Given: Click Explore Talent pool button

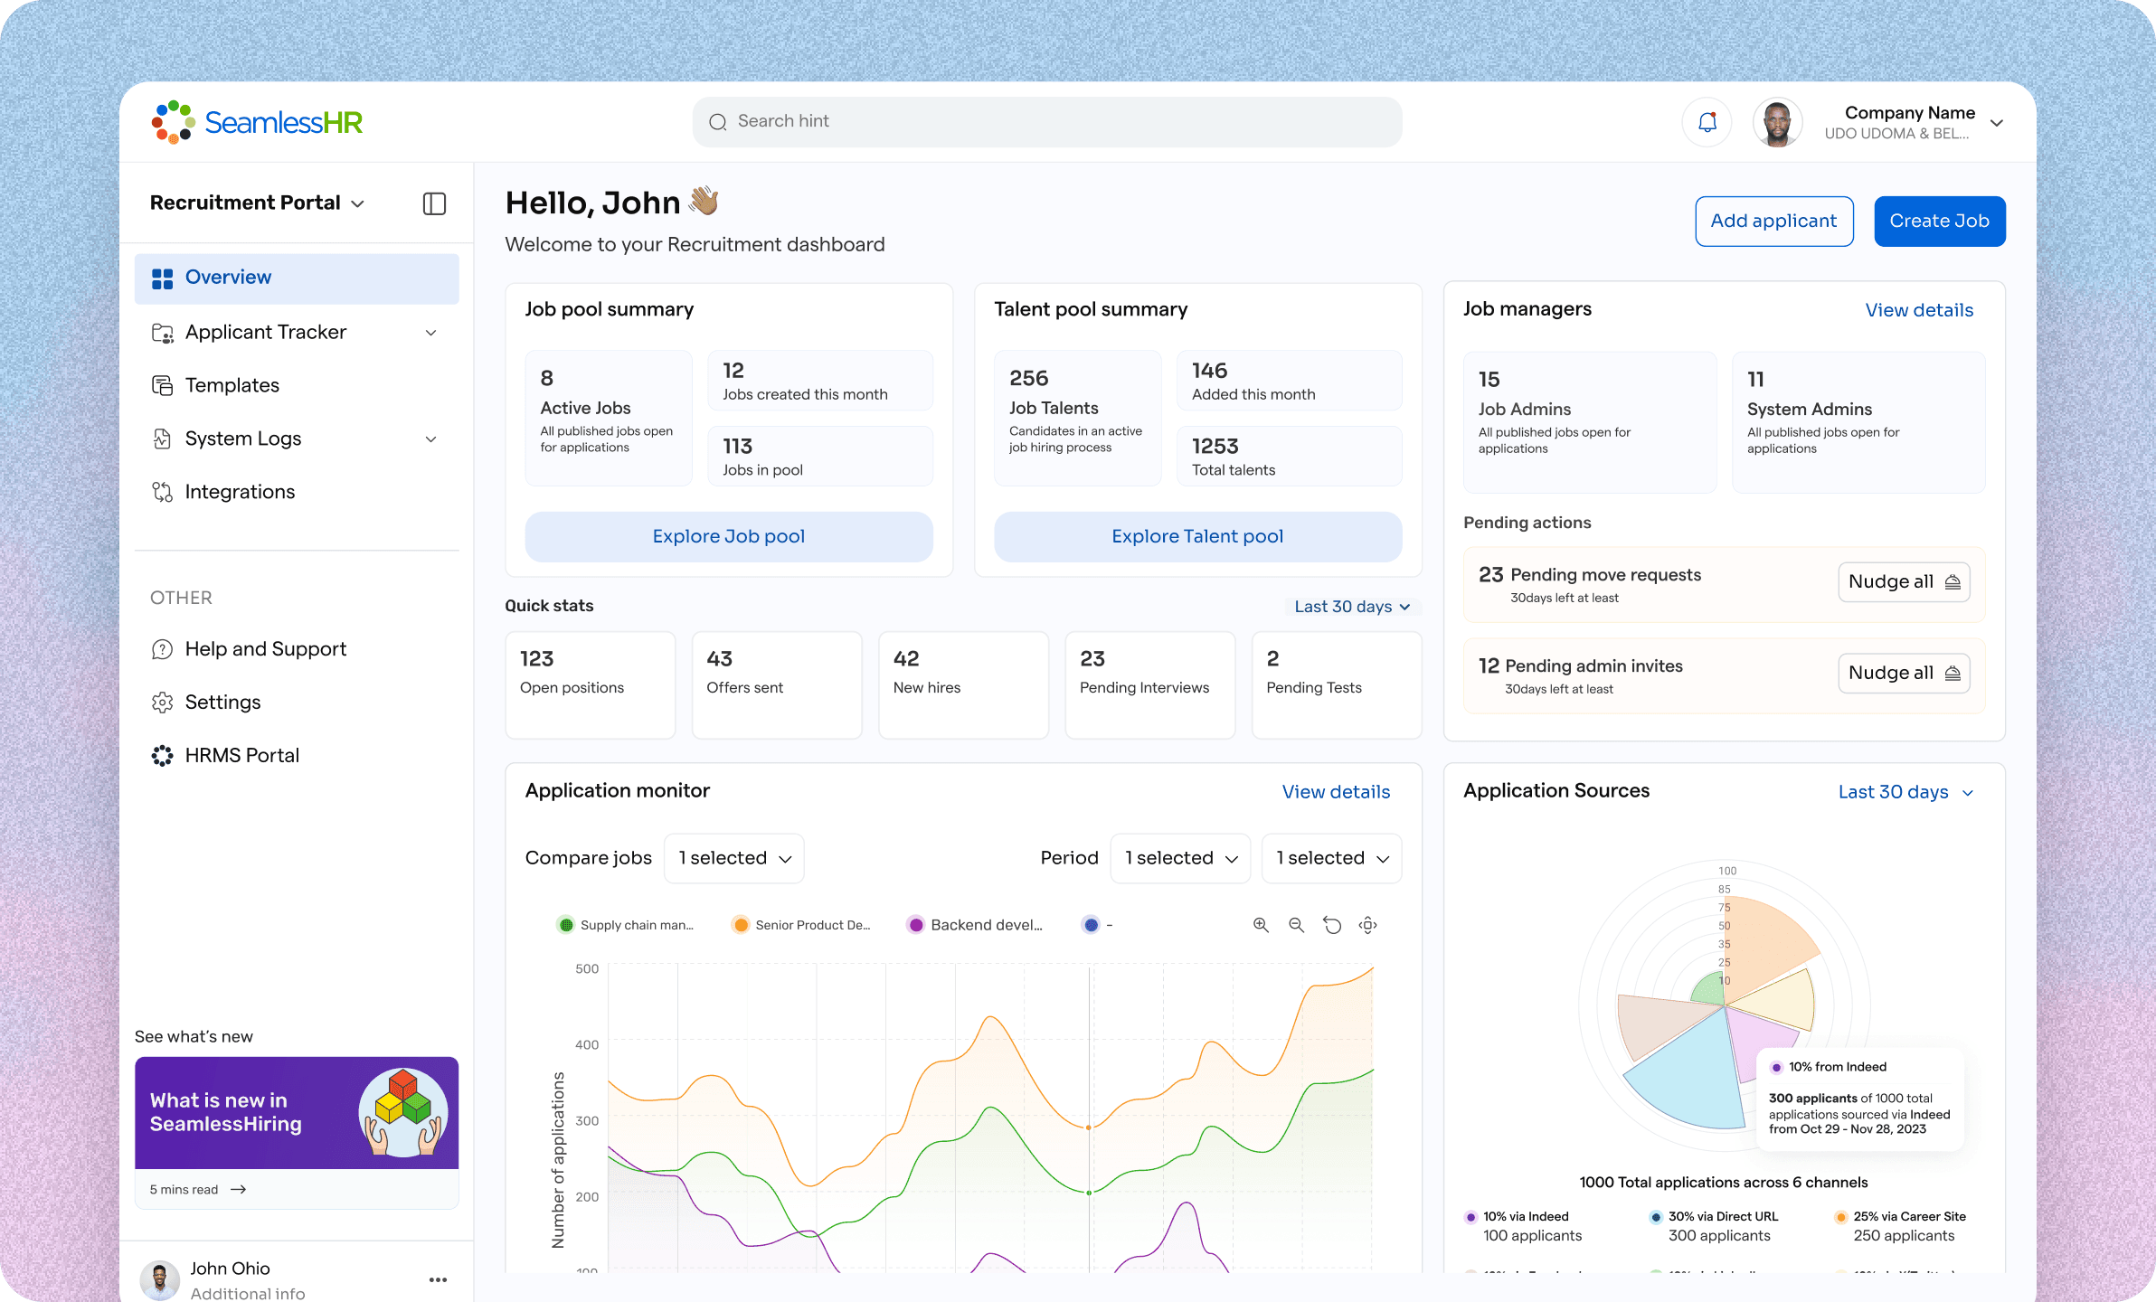Looking at the screenshot, I should click(1197, 537).
